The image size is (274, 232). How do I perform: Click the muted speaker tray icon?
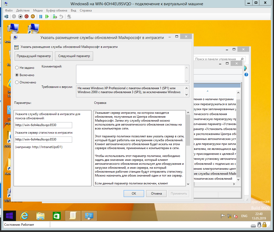pos(235,216)
